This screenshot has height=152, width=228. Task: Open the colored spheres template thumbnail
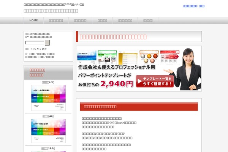pyautogui.click(x=149, y=57)
